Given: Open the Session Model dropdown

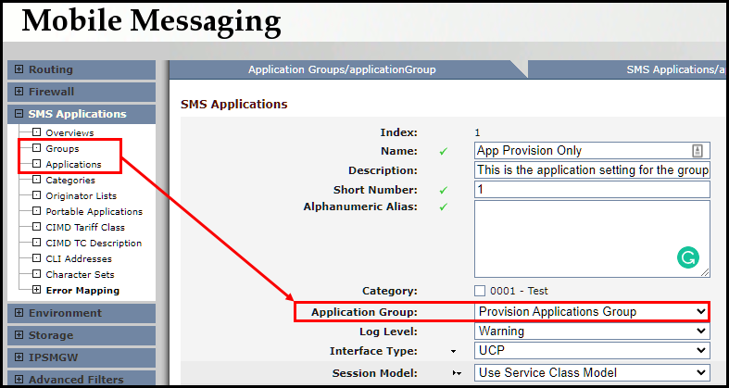Looking at the screenshot, I should pyautogui.click(x=592, y=372).
